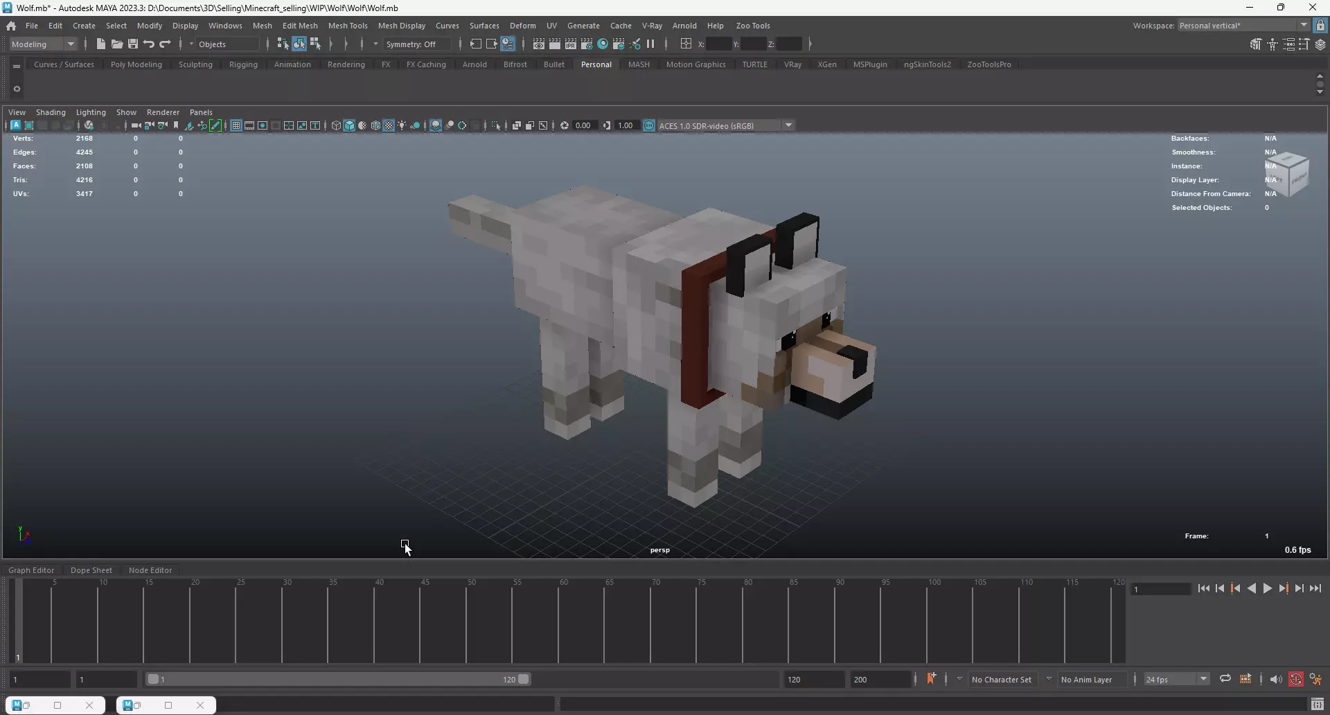This screenshot has height=715, width=1330.
Task: Open the Workspace Personal vertical dropdown
Action: pos(1243,26)
